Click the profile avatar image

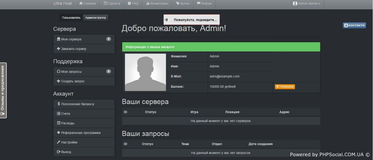click(x=145, y=72)
